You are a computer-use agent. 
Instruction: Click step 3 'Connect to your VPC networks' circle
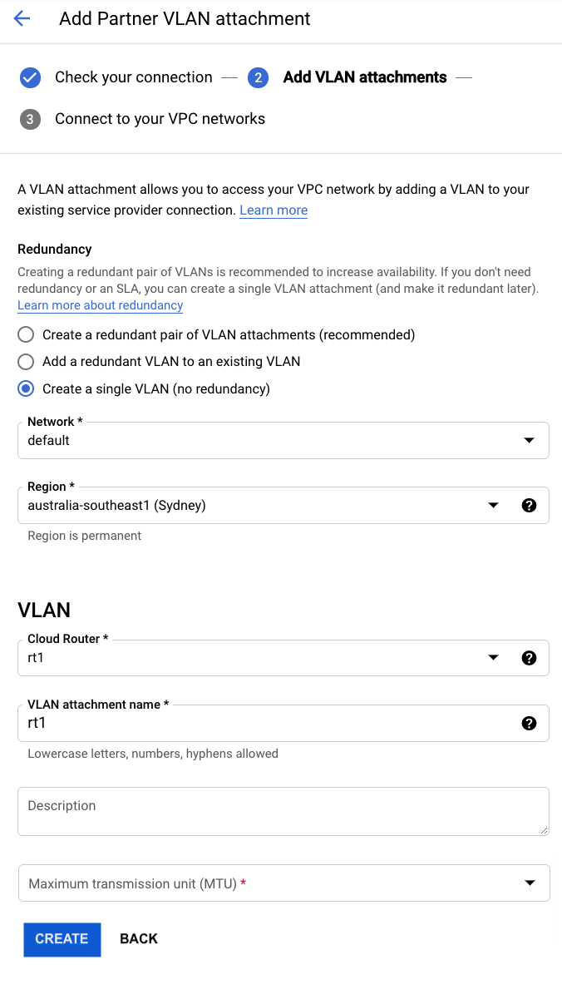tap(30, 119)
